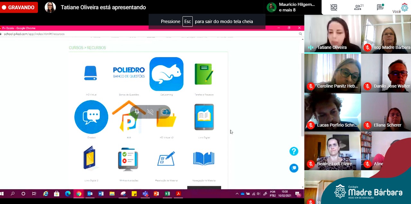Open the meeting chat panel
The width and height of the screenshot is (411, 204).
(x=380, y=7)
